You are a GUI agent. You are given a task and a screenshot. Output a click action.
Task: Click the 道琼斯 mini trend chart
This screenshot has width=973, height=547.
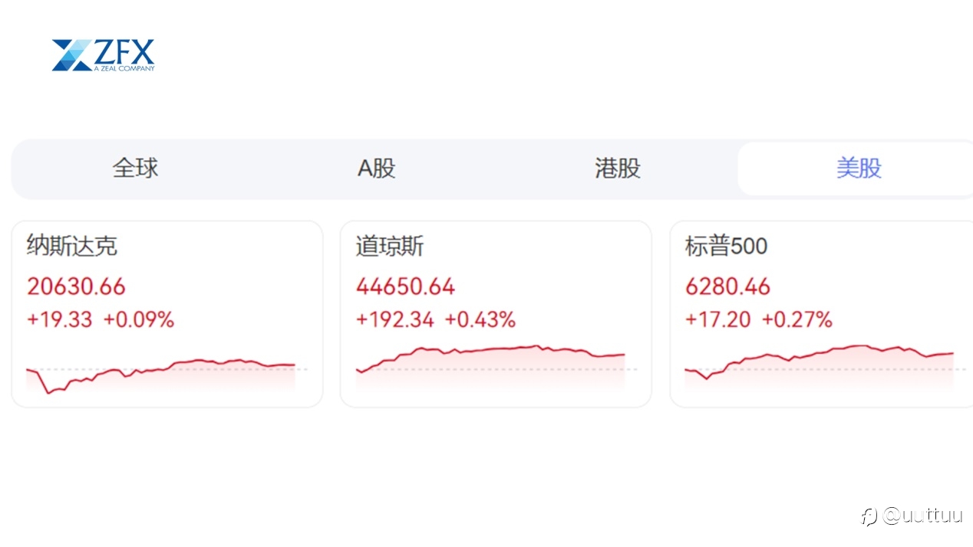coord(490,366)
